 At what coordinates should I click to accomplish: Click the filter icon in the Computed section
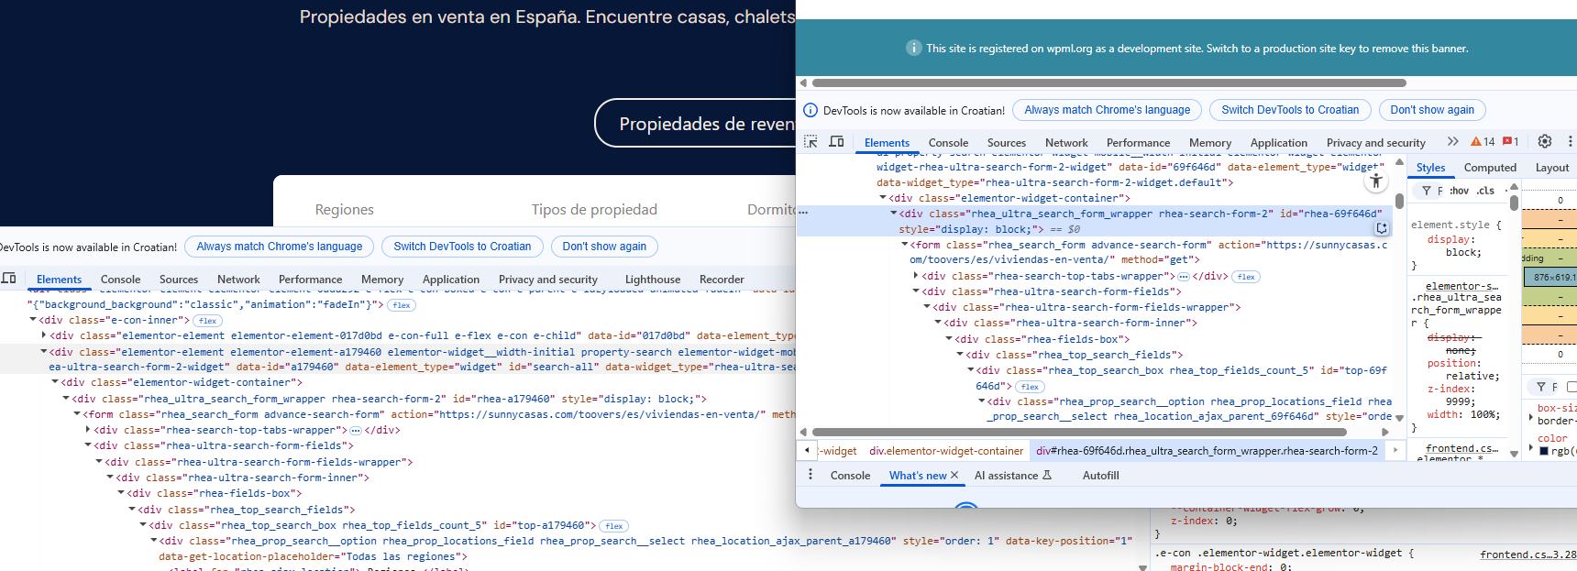pyautogui.click(x=1541, y=387)
